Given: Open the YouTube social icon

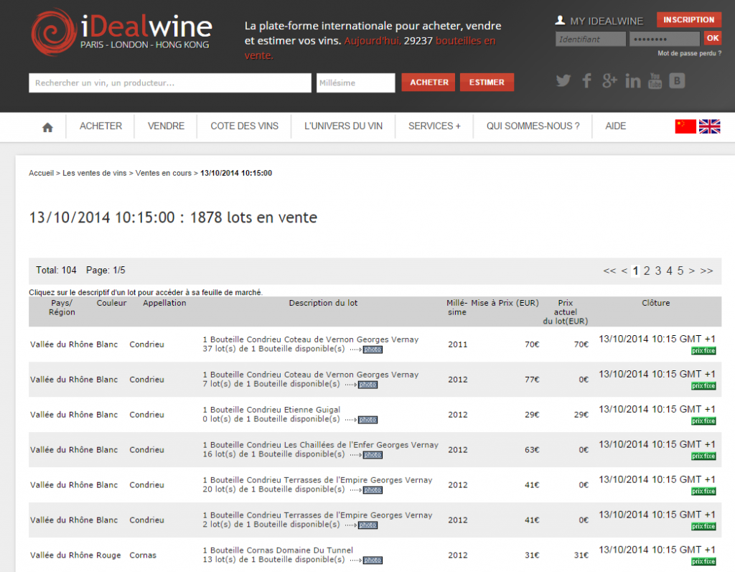Looking at the screenshot, I should coord(655,81).
